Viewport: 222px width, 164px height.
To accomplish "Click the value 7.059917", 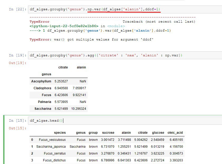I will tap(79, 88).
